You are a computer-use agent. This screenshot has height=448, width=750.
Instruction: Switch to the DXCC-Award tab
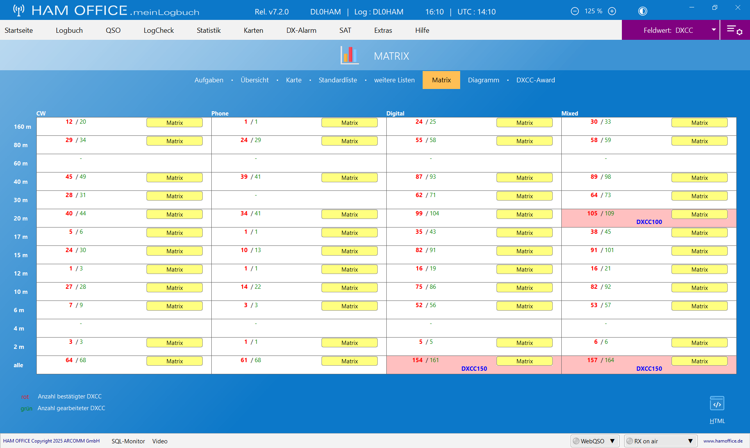pos(535,80)
